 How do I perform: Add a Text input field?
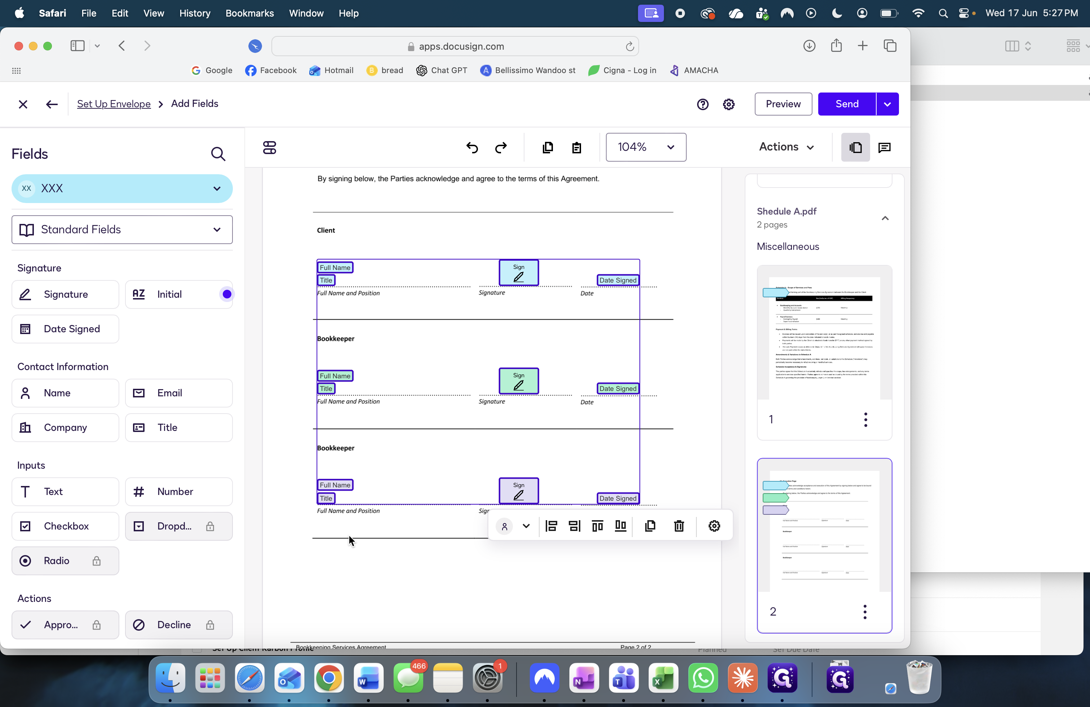[66, 492]
